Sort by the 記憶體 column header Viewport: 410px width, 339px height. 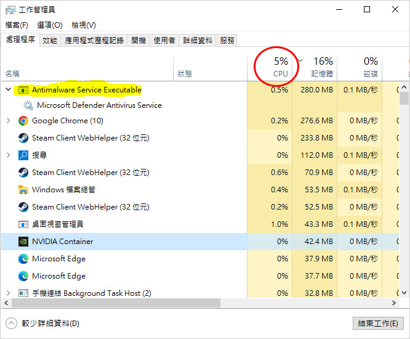pyautogui.click(x=315, y=68)
